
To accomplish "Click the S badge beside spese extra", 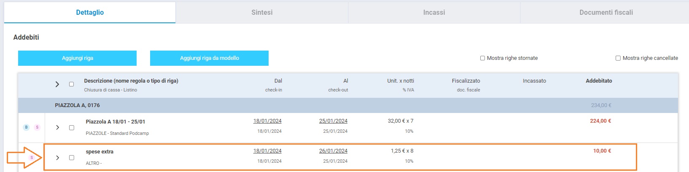I will tap(32, 158).
